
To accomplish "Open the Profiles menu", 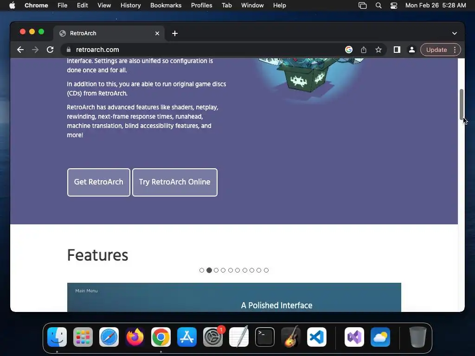I will 201,6.
